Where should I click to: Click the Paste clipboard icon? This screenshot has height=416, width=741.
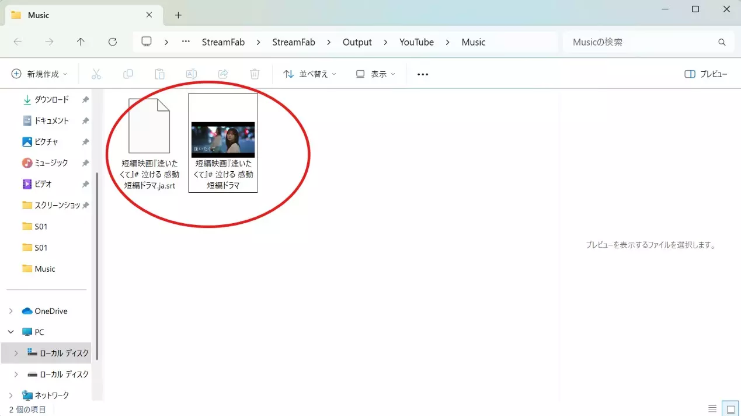point(159,74)
